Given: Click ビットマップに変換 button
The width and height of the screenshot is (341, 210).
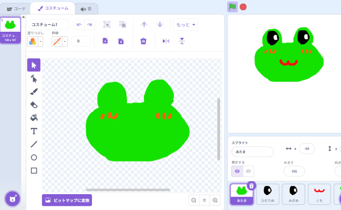Looking at the screenshot, I should coord(67,200).
